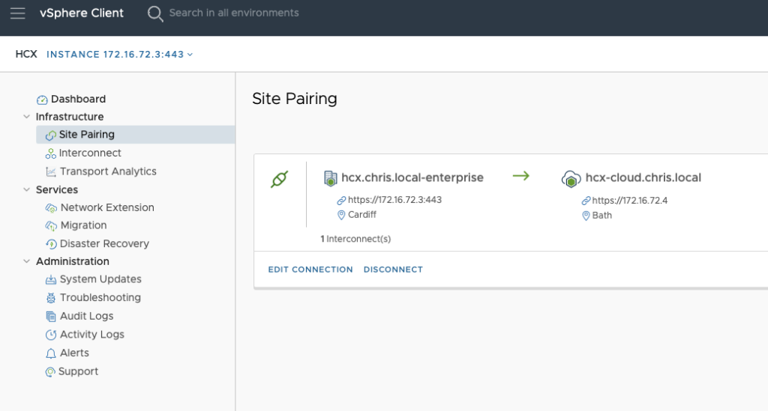This screenshot has width=768, height=411.
Task: Click the vSphere Client title
Action: pos(82,13)
